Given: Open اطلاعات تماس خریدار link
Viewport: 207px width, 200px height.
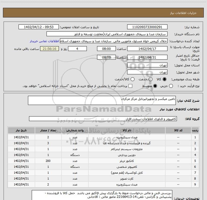Looking at the screenshot, I should click(x=44, y=41).
